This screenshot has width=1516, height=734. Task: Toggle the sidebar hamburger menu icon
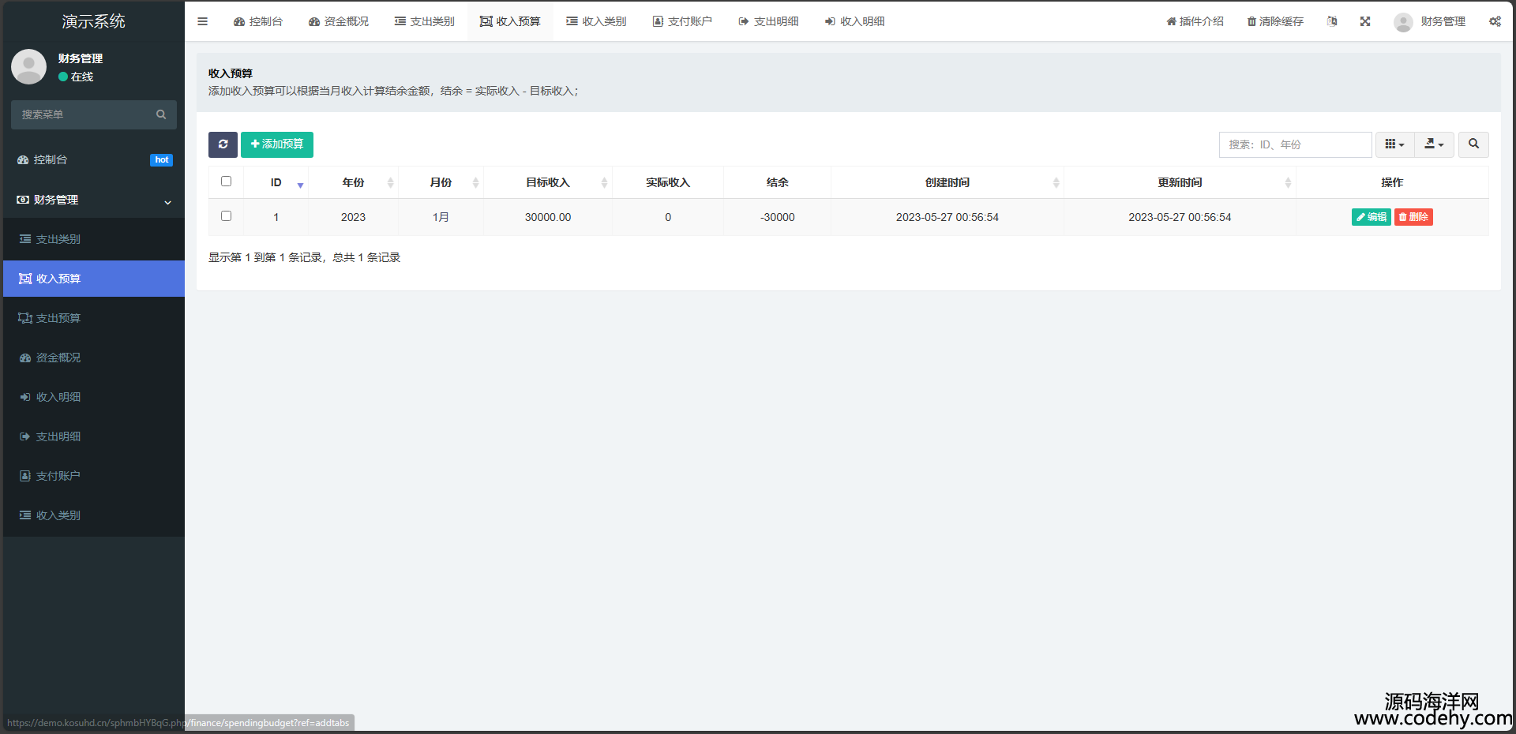click(x=203, y=21)
